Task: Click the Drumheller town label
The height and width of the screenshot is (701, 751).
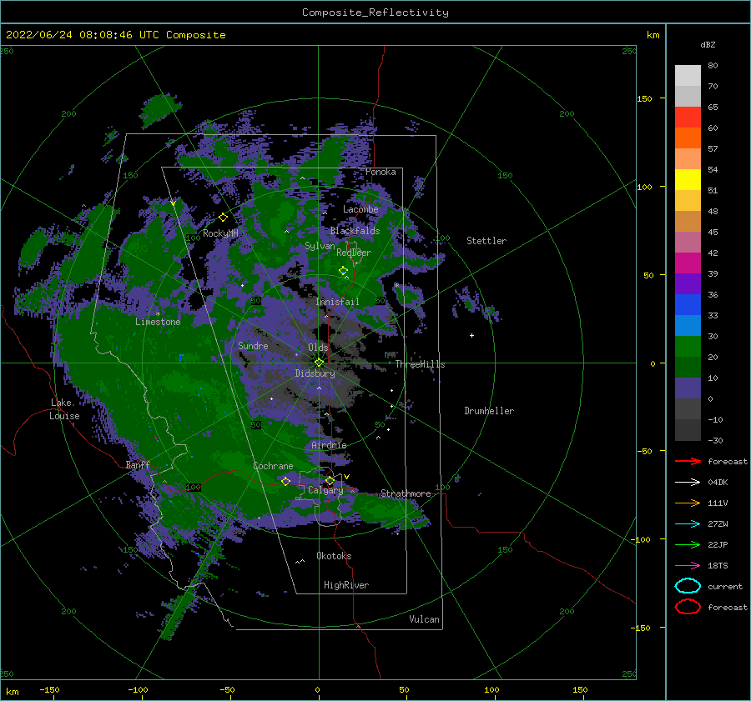Action: 489,411
